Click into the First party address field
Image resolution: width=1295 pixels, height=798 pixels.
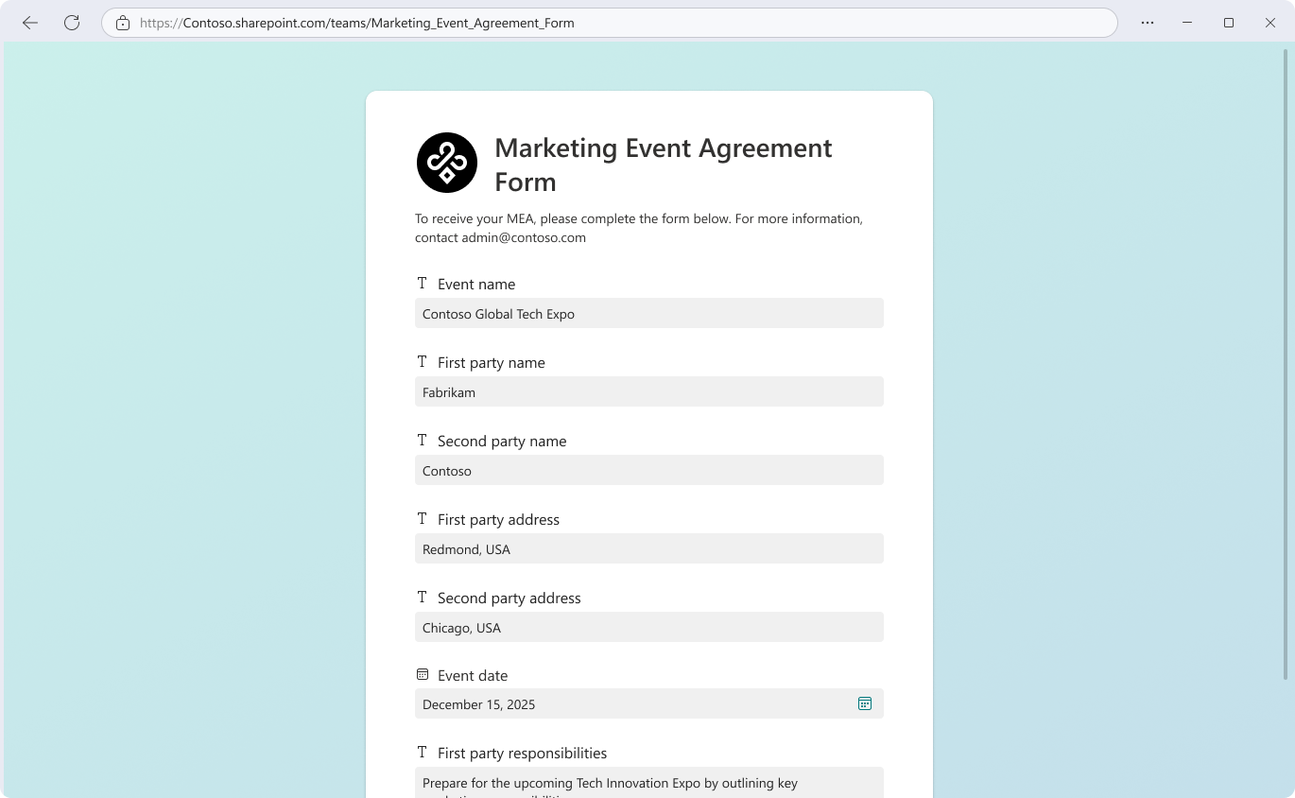[x=648, y=549]
